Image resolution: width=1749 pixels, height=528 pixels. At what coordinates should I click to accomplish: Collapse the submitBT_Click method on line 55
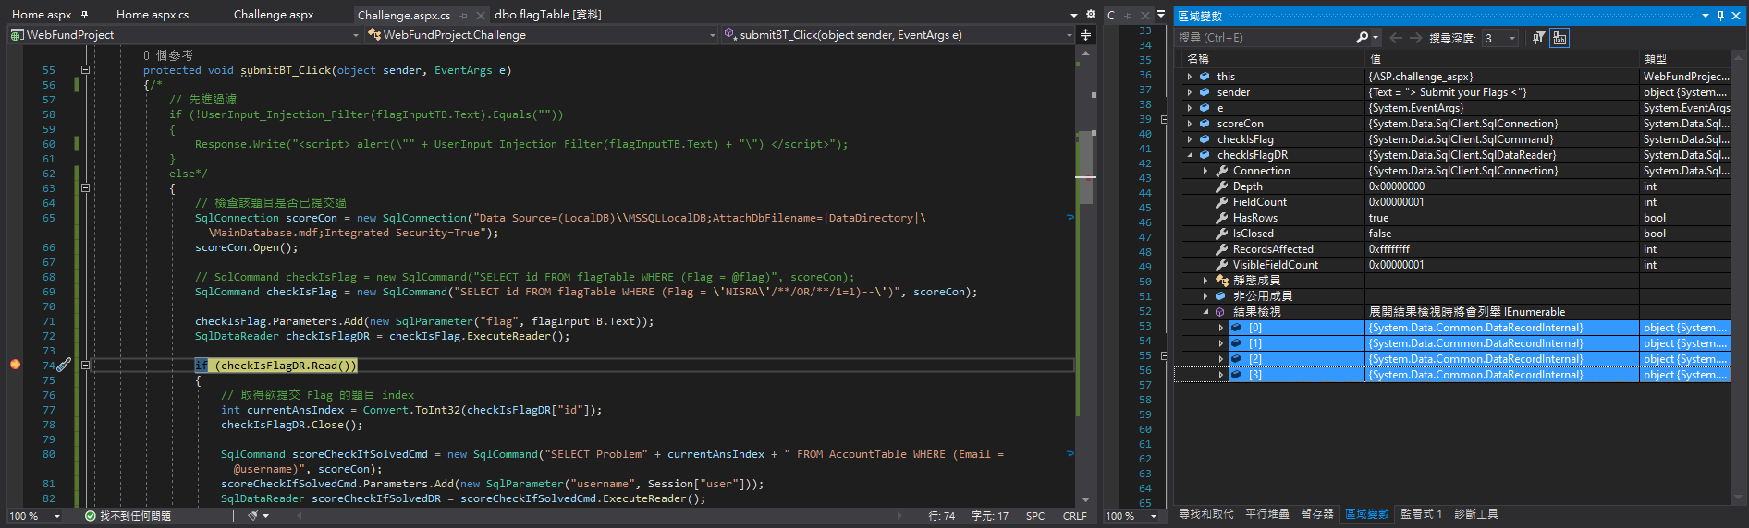[85, 70]
